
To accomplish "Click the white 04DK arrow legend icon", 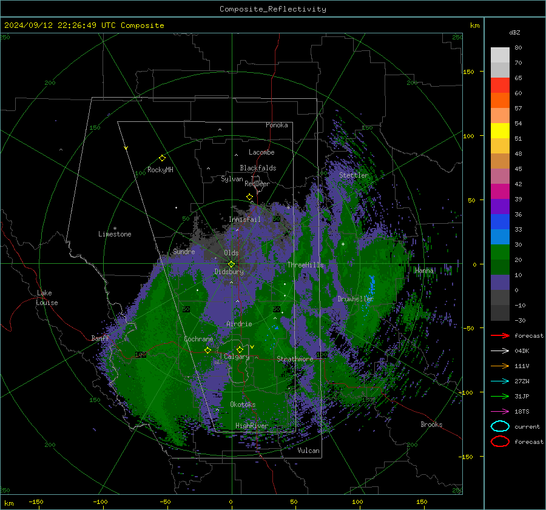I will pyautogui.click(x=500, y=351).
